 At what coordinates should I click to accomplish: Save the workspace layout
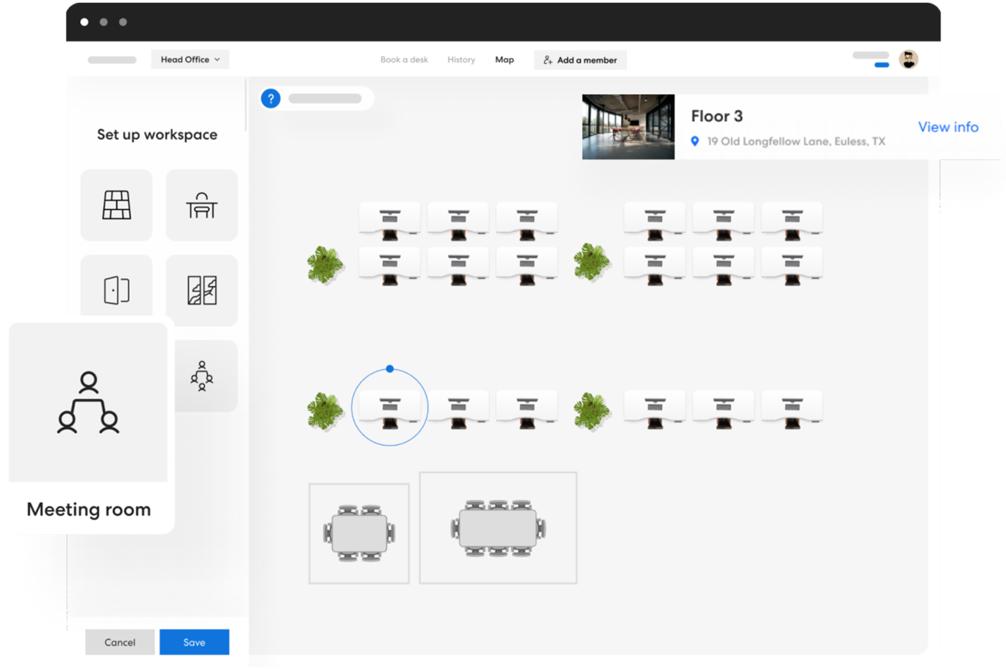[x=194, y=642]
